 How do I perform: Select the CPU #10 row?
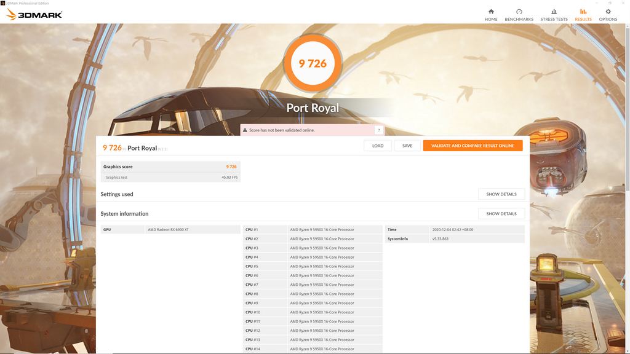[x=313, y=312]
